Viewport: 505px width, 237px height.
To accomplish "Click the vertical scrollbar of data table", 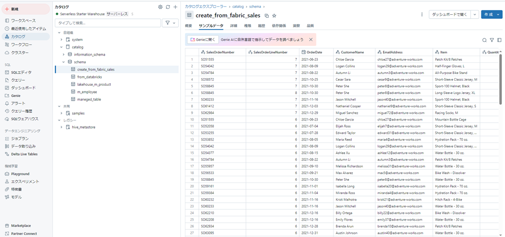I will coord(500,79).
